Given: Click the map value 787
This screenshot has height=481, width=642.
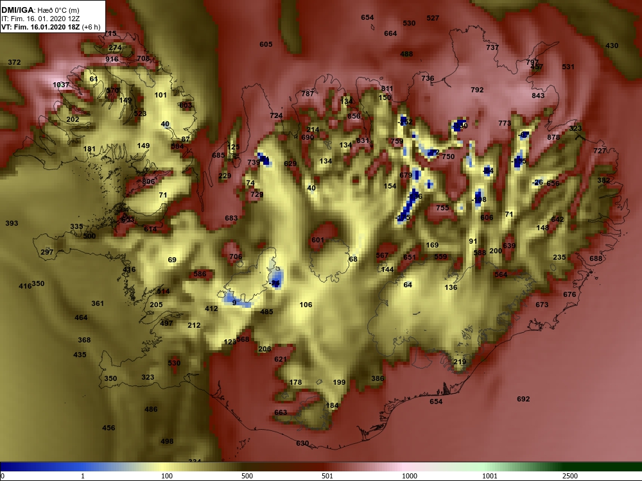Looking at the screenshot, I should click(x=308, y=94).
